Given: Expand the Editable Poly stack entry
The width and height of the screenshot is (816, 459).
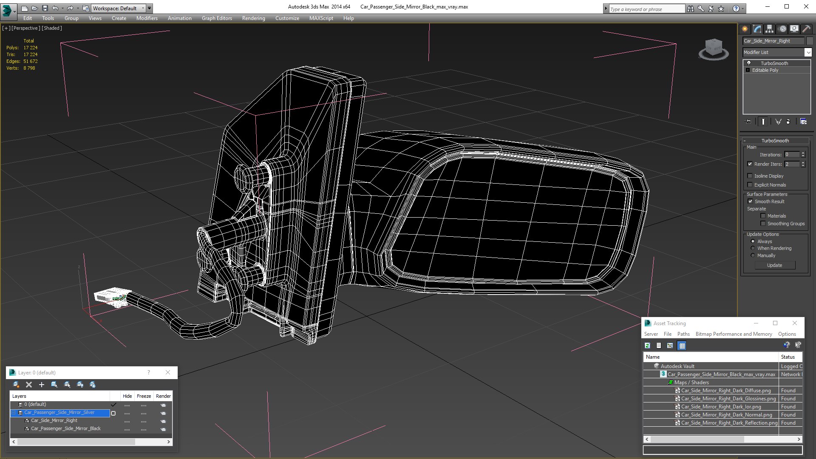Looking at the screenshot, I should tap(748, 70).
